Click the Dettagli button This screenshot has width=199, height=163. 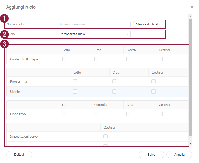pyautogui.click(x=19, y=154)
